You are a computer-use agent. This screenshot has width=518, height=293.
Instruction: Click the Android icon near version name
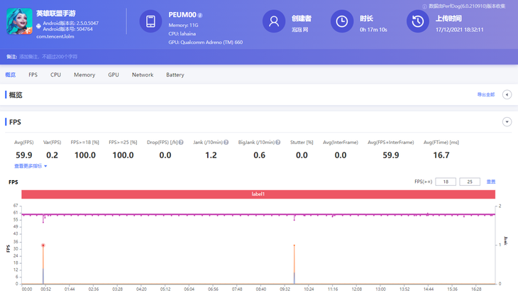click(x=38, y=26)
